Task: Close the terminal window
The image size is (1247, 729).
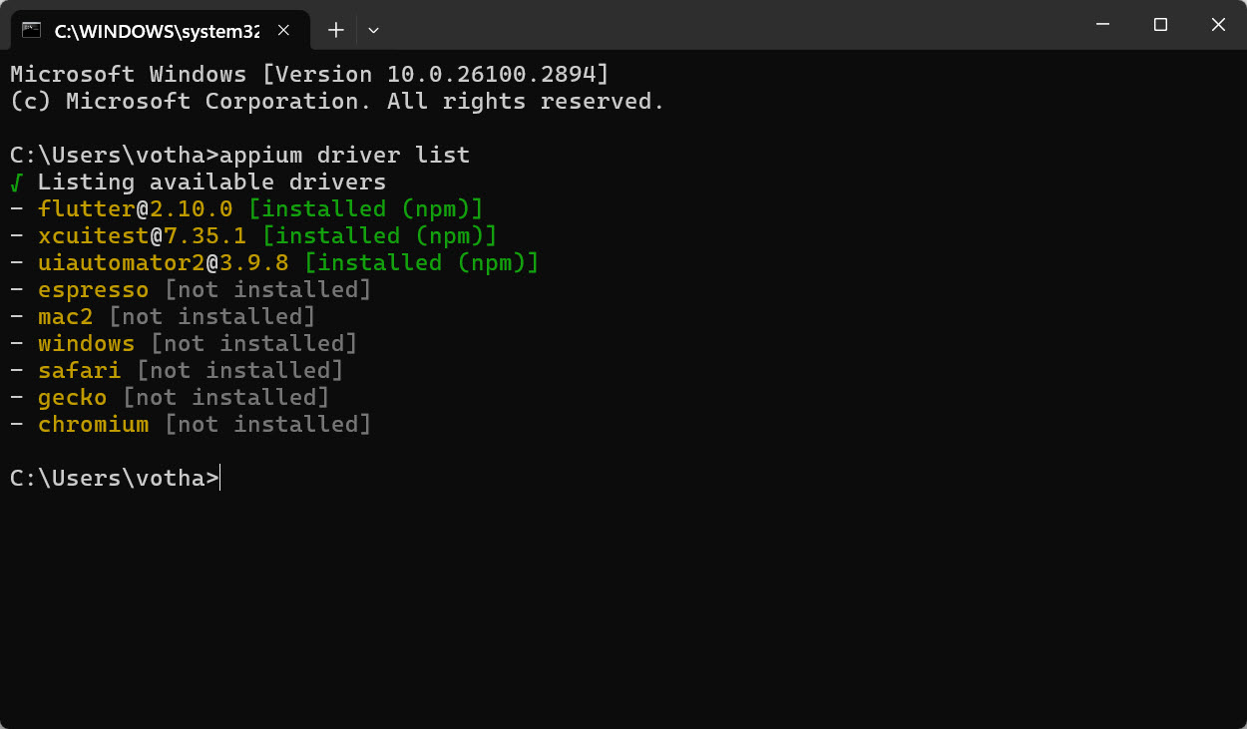Action: (1218, 25)
